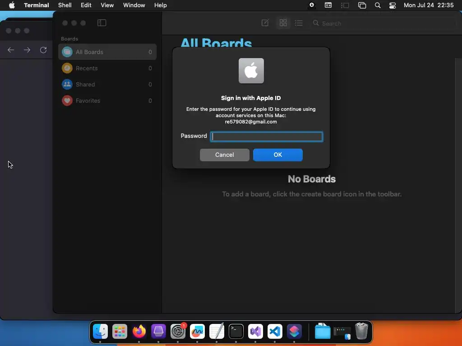This screenshot has width=462, height=346.
Task: Open Spotlight search in menu bar
Action: coord(378,5)
